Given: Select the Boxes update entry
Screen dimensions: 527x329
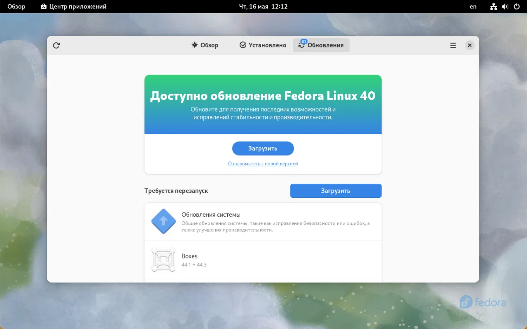Looking at the screenshot, I should click(263, 260).
